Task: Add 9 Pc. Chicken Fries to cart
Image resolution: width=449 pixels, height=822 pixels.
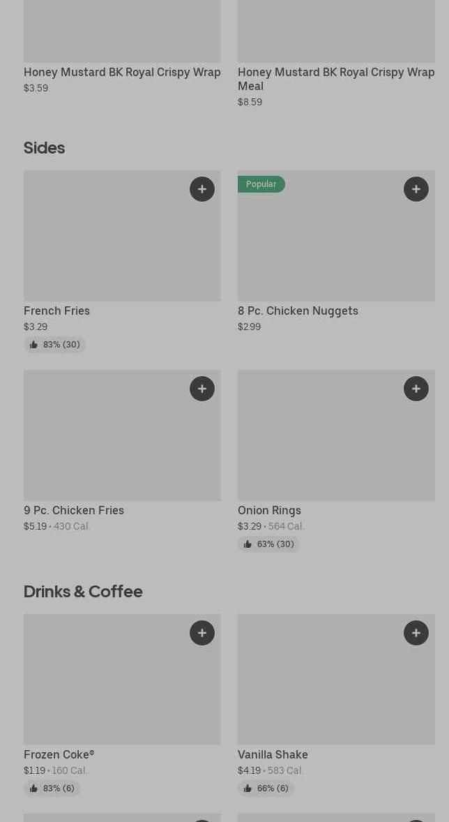Action: point(202,389)
